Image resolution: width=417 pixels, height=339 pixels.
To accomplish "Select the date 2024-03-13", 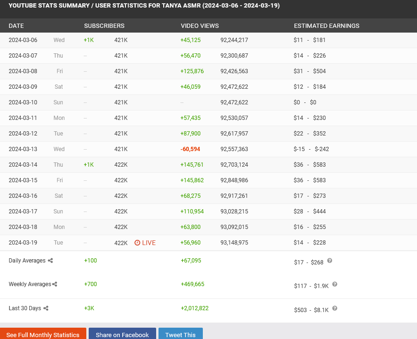I will tap(23, 149).
